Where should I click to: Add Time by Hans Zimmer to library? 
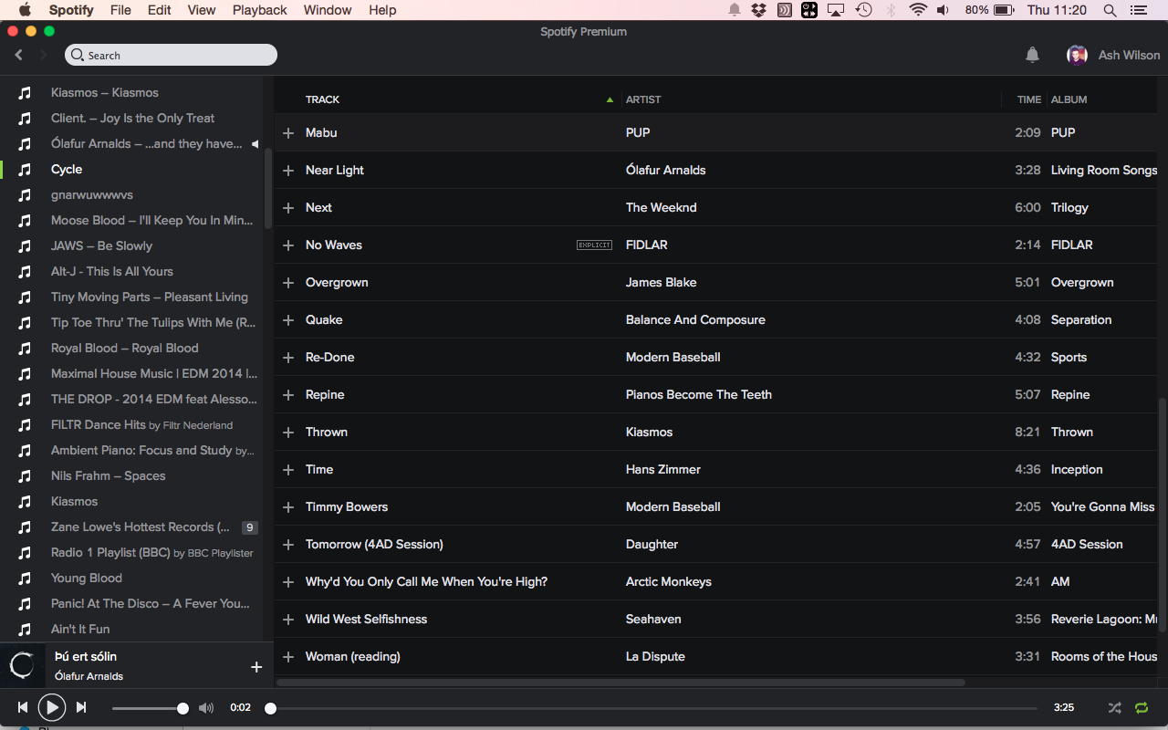point(288,470)
